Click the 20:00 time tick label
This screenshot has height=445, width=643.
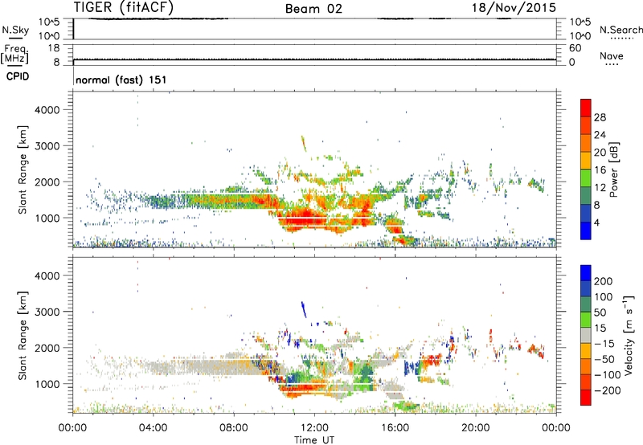[x=476, y=428]
